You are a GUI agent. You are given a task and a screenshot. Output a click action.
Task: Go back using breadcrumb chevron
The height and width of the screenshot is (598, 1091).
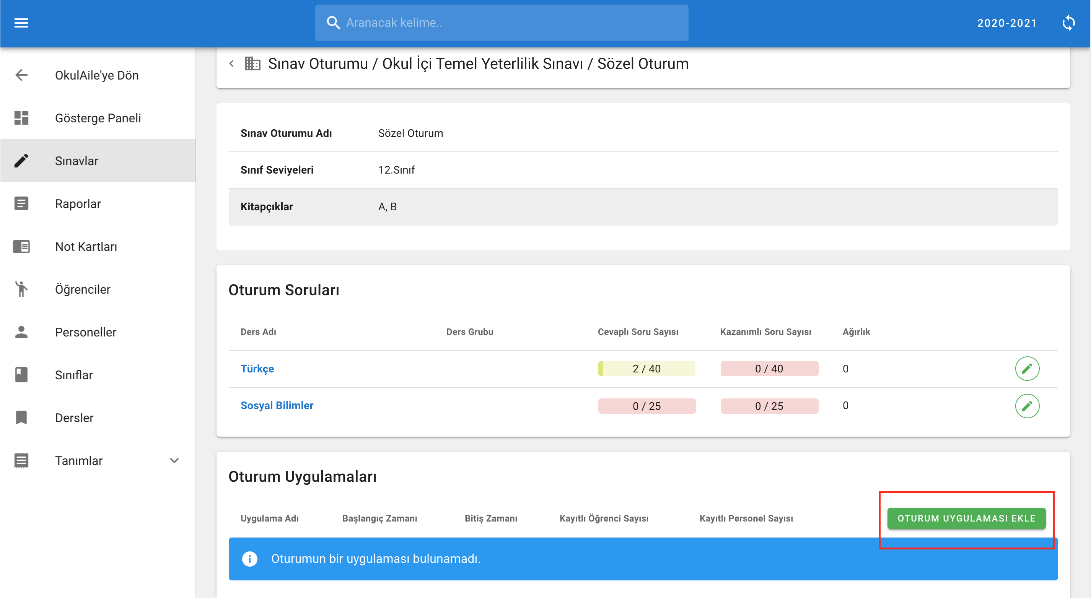(x=231, y=64)
